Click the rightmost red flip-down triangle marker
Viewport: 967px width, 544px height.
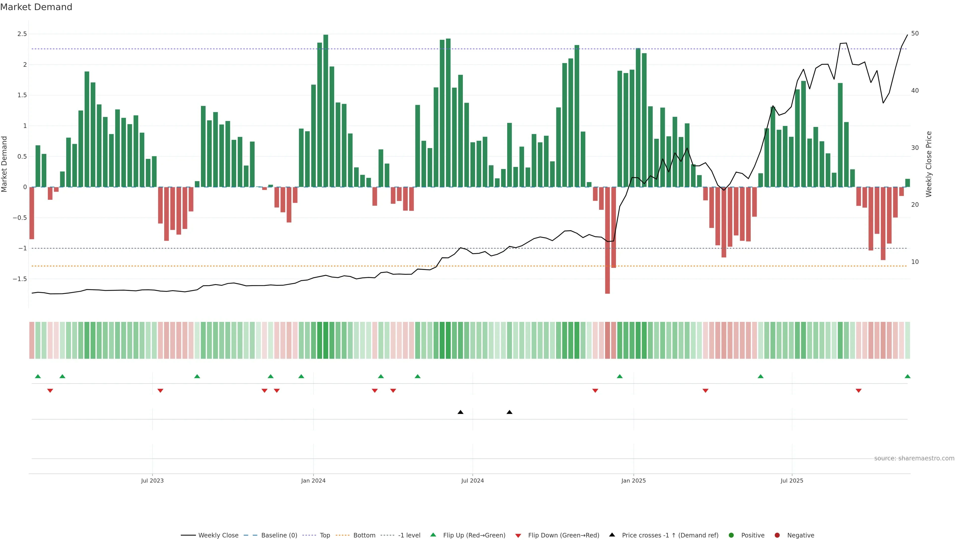coord(858,391)
